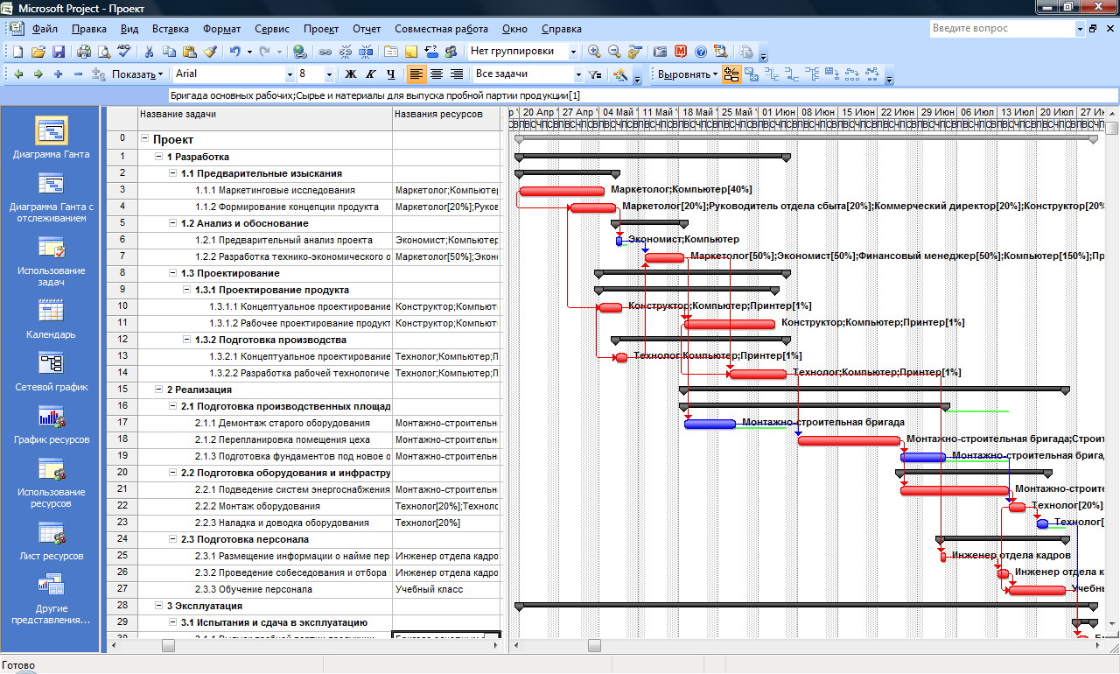Toggle italic К formatting

tap(371, 74)
